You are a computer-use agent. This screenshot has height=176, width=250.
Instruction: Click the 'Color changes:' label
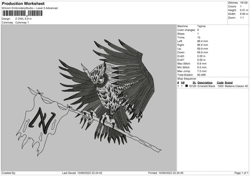[186, 30]
